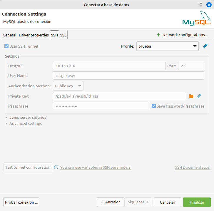Open the SSH Documentation link
Screen dimensions: 214x211
193,167
